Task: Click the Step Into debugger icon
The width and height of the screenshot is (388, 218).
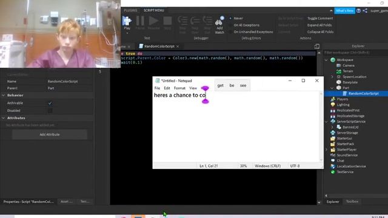Action: click(x=182, y=21)
